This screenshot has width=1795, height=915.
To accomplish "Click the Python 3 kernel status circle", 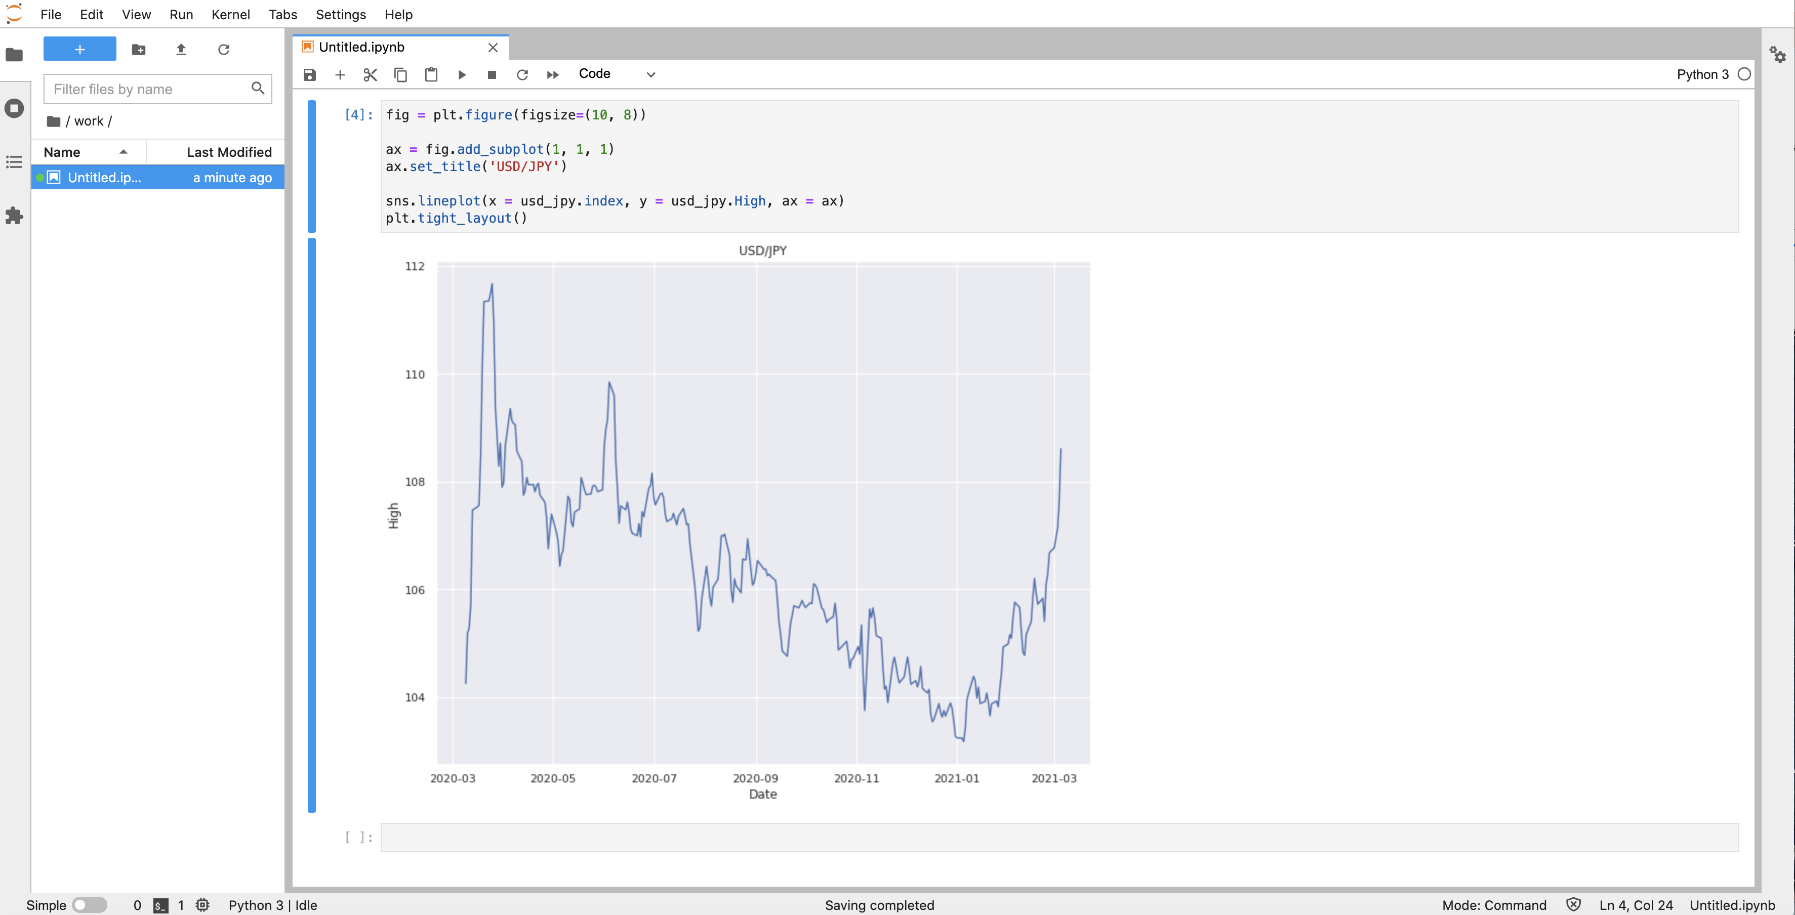I will [x=1743, y=74].
